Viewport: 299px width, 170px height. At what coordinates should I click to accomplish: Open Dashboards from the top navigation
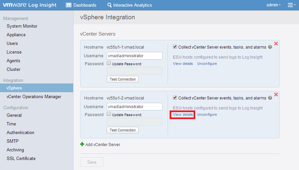point(81,5)
